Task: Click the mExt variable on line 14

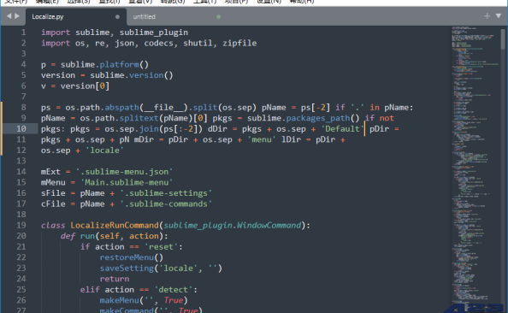Action: (50, 172)
